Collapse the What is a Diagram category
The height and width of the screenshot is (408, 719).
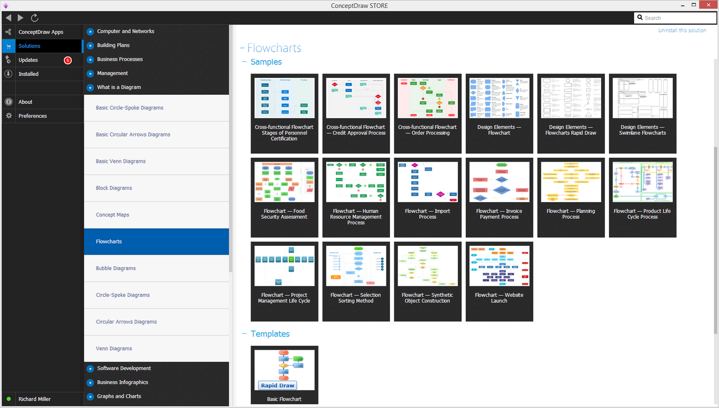[x=90, y=88]
